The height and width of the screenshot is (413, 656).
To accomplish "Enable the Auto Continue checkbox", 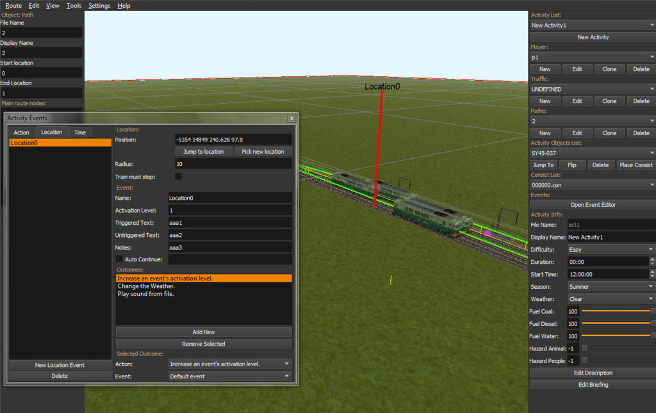I will (x=119, y=259).
